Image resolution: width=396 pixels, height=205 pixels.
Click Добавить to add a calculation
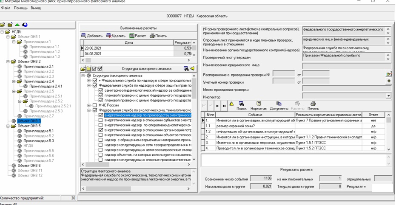92,36
